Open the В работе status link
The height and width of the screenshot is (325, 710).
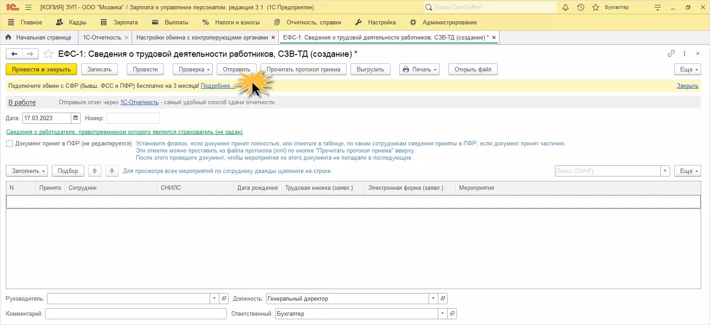tap(22, 102)
